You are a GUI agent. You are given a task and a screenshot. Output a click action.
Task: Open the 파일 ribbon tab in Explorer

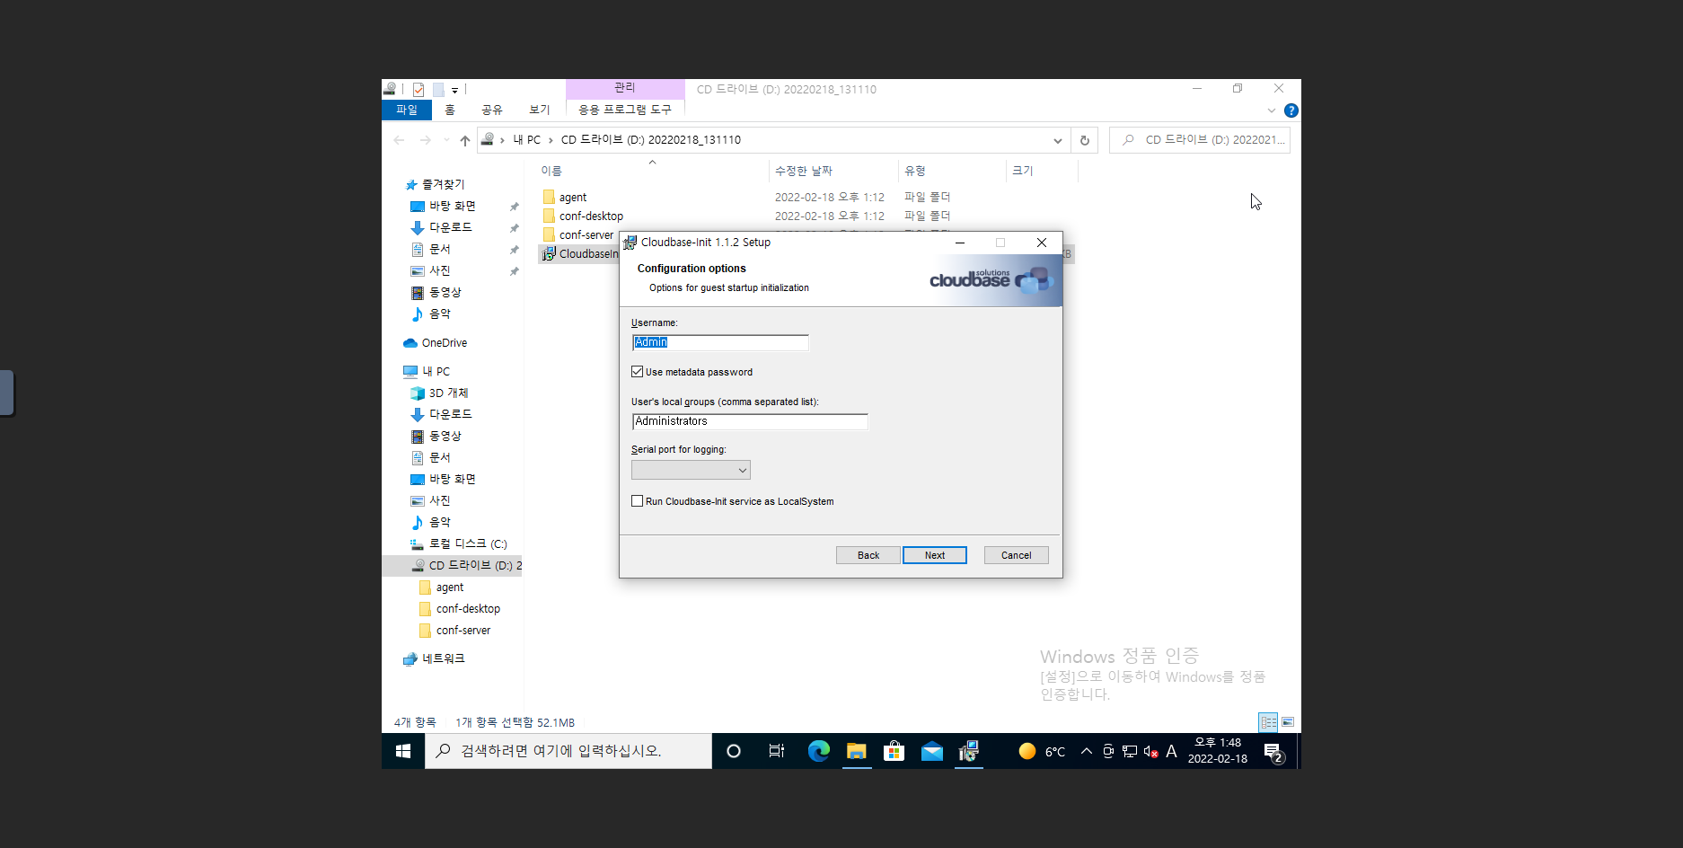click(407, 110)
